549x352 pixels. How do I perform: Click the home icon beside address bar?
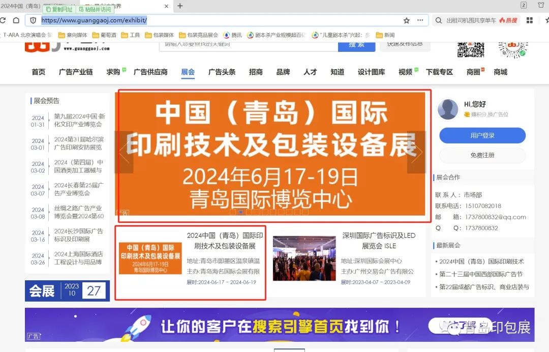click(x=16, y=20)
